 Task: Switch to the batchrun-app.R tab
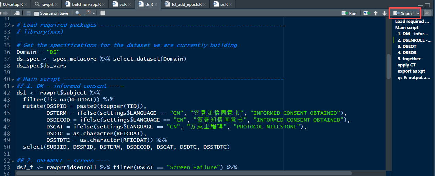(86, 4)
